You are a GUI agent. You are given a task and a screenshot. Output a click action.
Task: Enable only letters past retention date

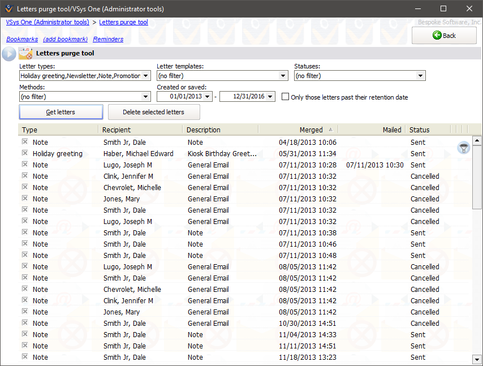click(x=286, y=97)
